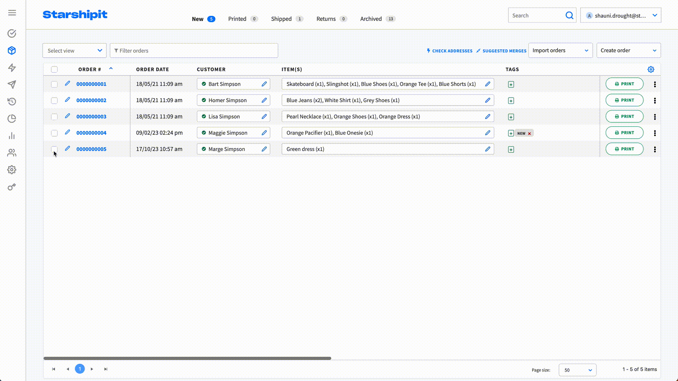Sort by Customer column header
678x381 pixels.
[x=211, y=69]
